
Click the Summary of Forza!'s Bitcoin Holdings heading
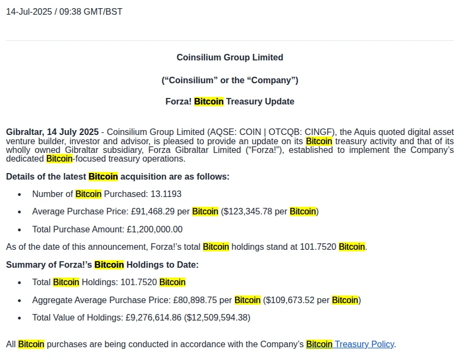coord(102,264)
